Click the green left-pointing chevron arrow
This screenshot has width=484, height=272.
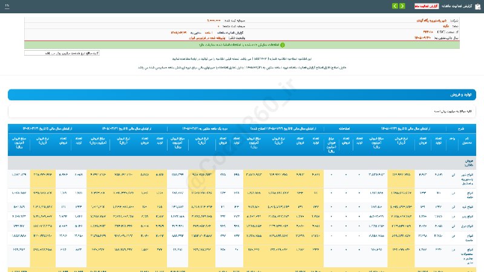click(x=395, y=6)
